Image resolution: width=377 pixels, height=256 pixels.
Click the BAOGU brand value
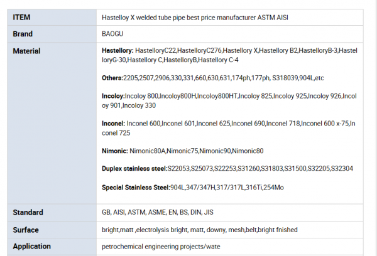(113, 34)
